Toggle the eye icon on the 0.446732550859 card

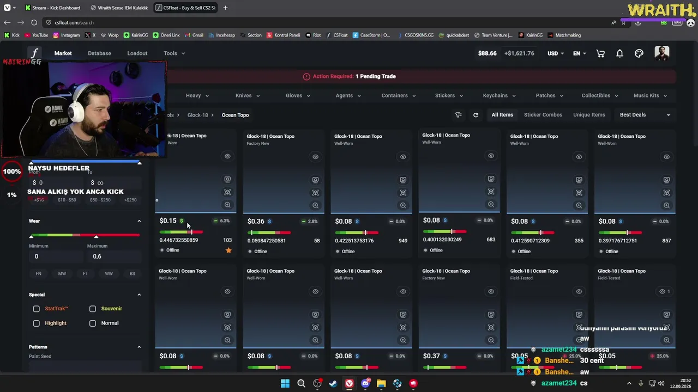pos(227,156)
